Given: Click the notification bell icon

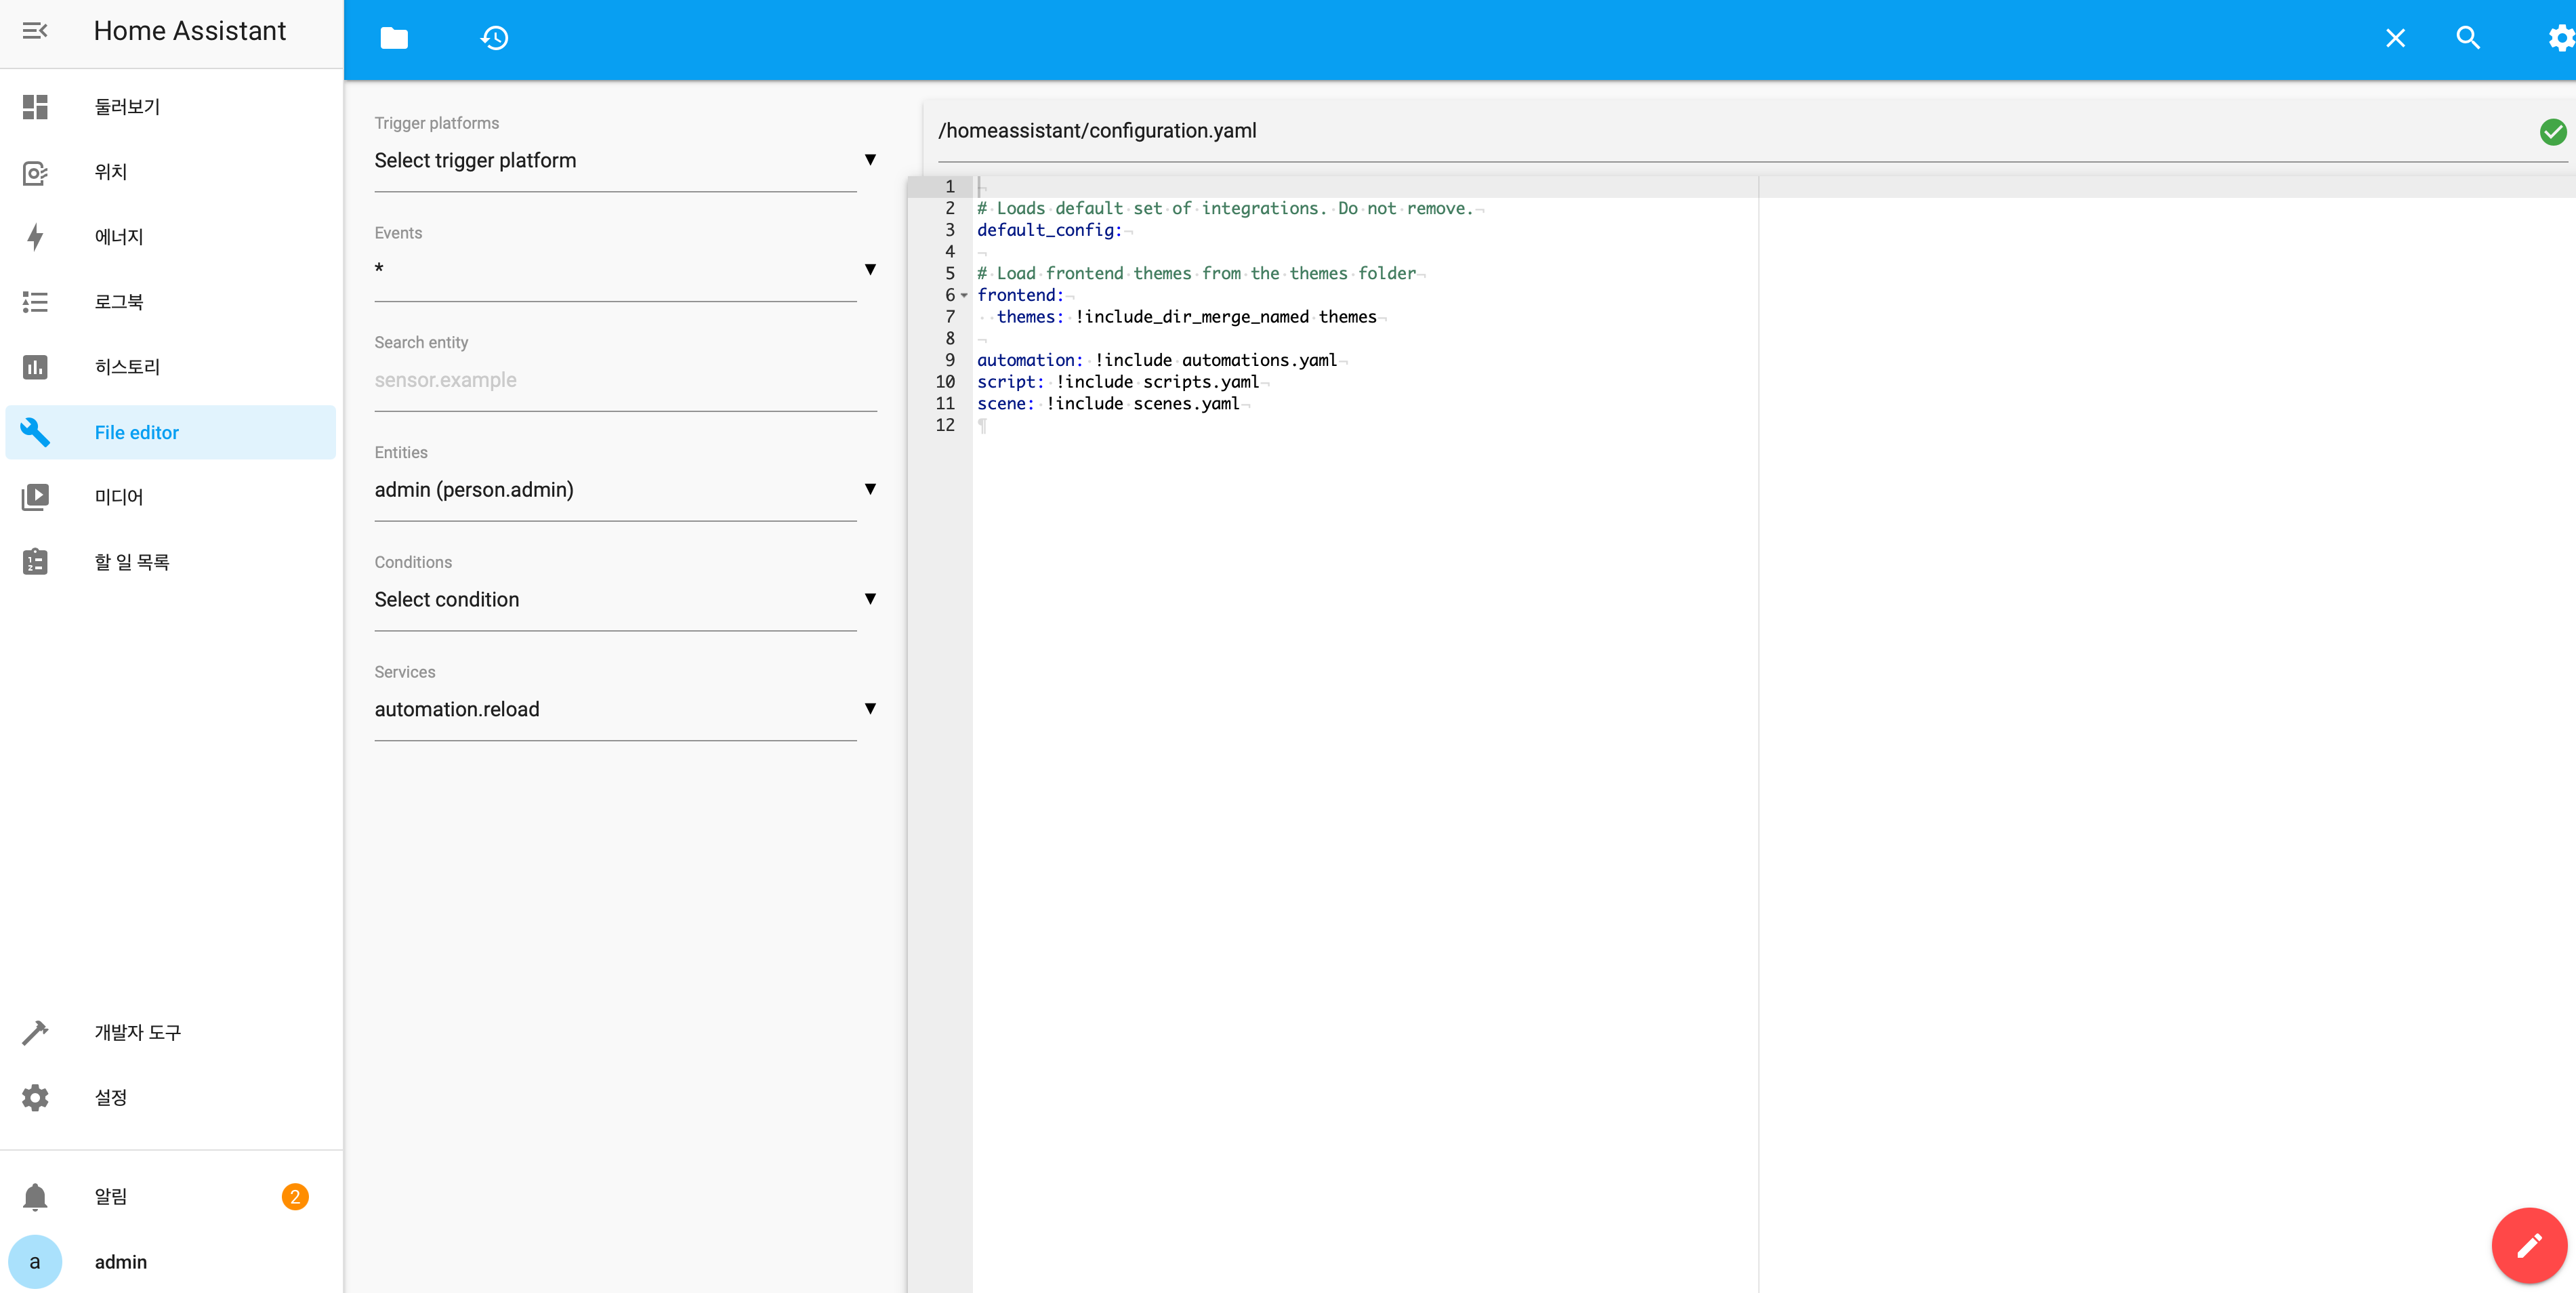Looking at the screenshot, I should 35,1196.
